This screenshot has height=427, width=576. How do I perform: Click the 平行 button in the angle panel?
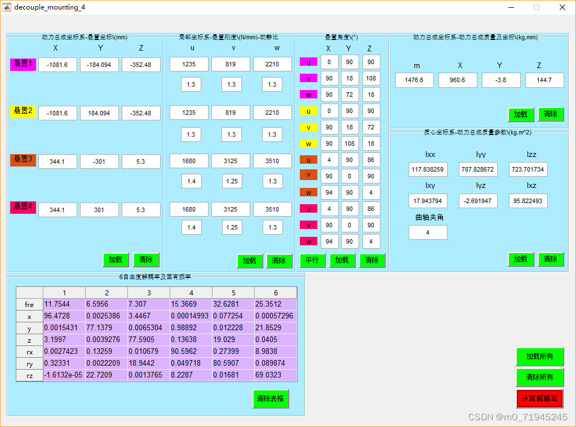click(312, 260)
